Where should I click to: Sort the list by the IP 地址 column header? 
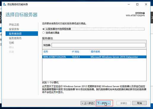coord(76,51)
